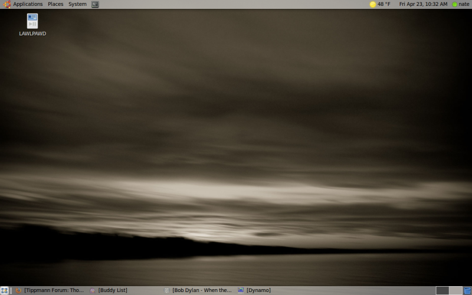
Task: Restore the Tippmann Forum Firefox window
Action: point(50,290)
